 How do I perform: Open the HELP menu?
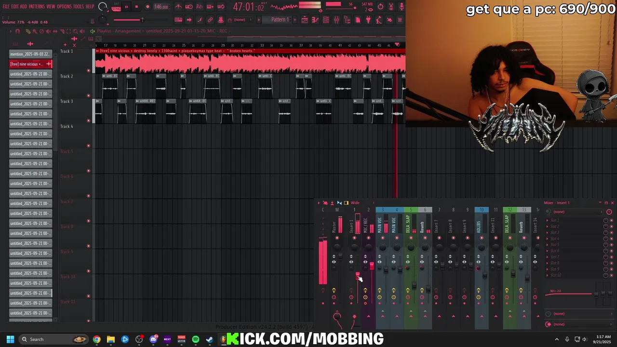[90, 6]
